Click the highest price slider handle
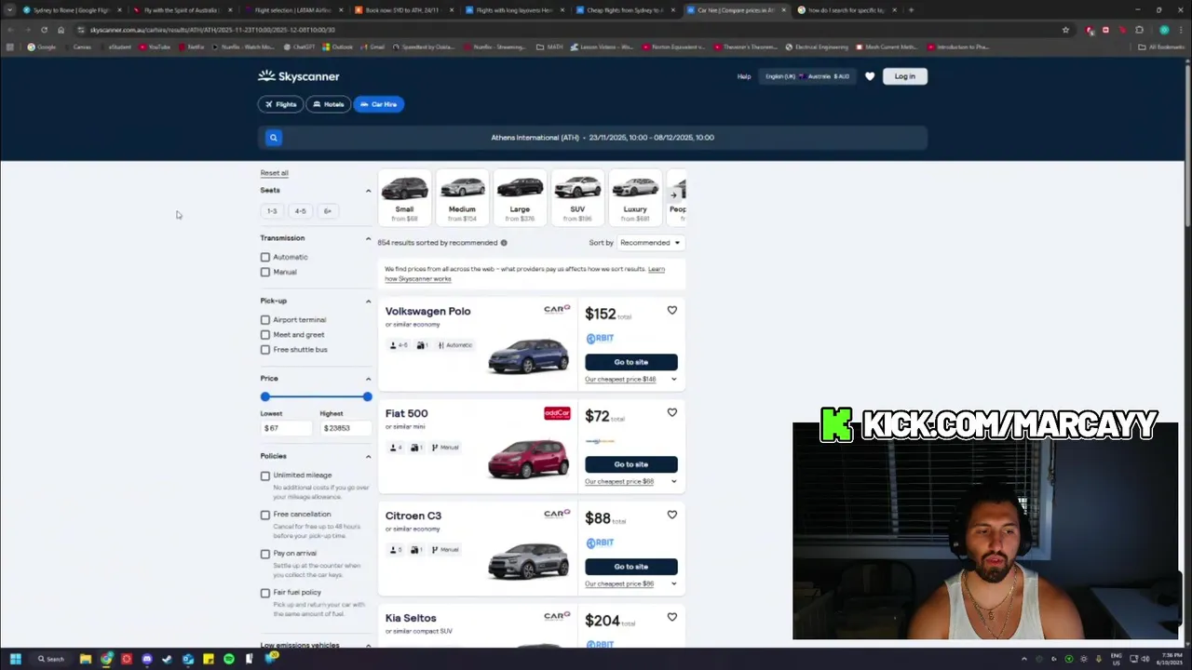Screen dimensions: 1192x670 pyautogui.click(x=367, y=396)
